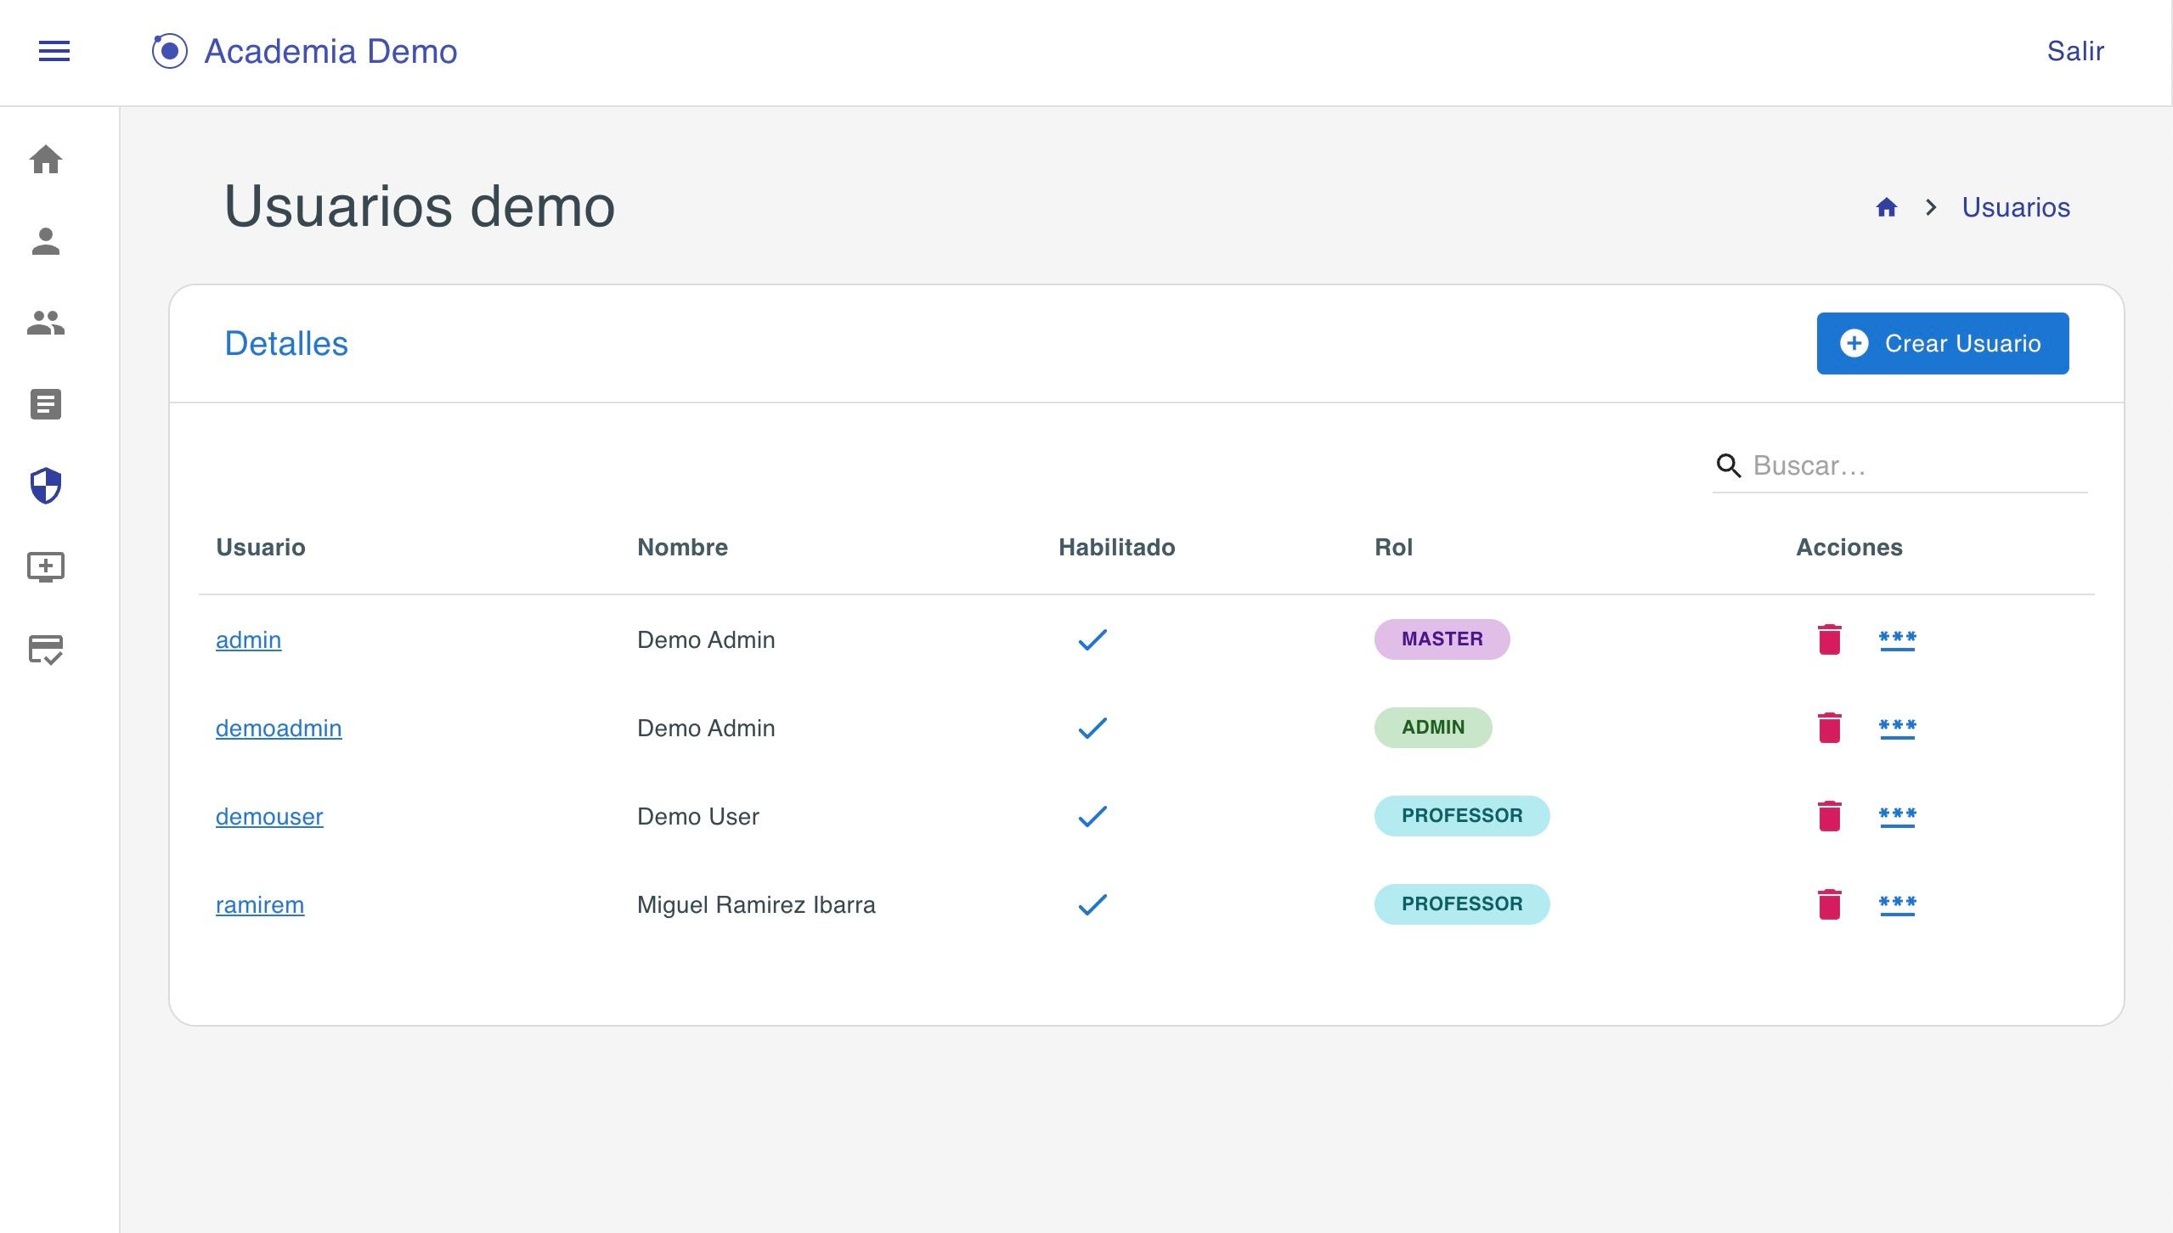Select the shield security sidebar icon
This screenshot has width=2173, height=1233.
[46, 486]
